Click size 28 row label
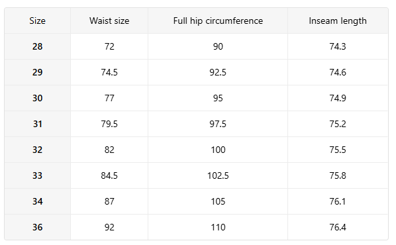This screenshot has height=245, width=396. tap(37, 46)
